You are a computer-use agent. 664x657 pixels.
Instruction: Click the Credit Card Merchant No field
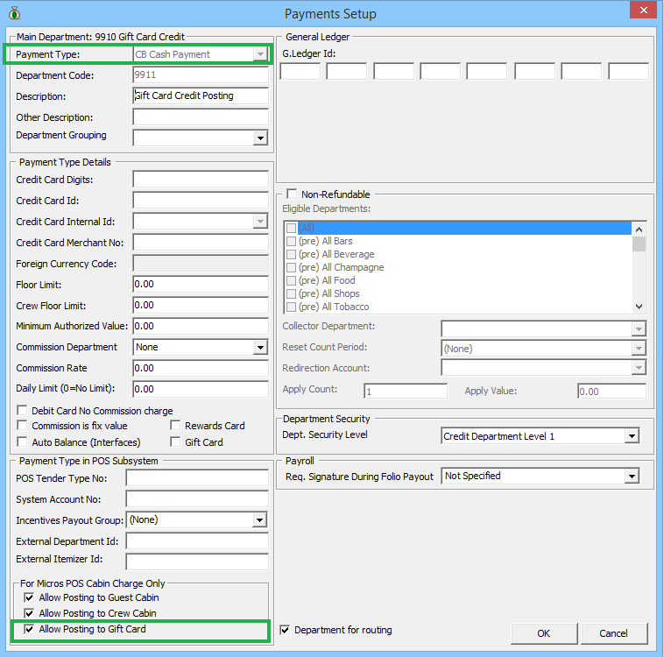(201, 243)
